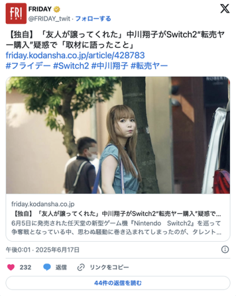The height and width of the screenshot is (296, 236).
Task: Click the 午後0:01 · 2025年6月17日 timestamp
Action: [42, 250]
